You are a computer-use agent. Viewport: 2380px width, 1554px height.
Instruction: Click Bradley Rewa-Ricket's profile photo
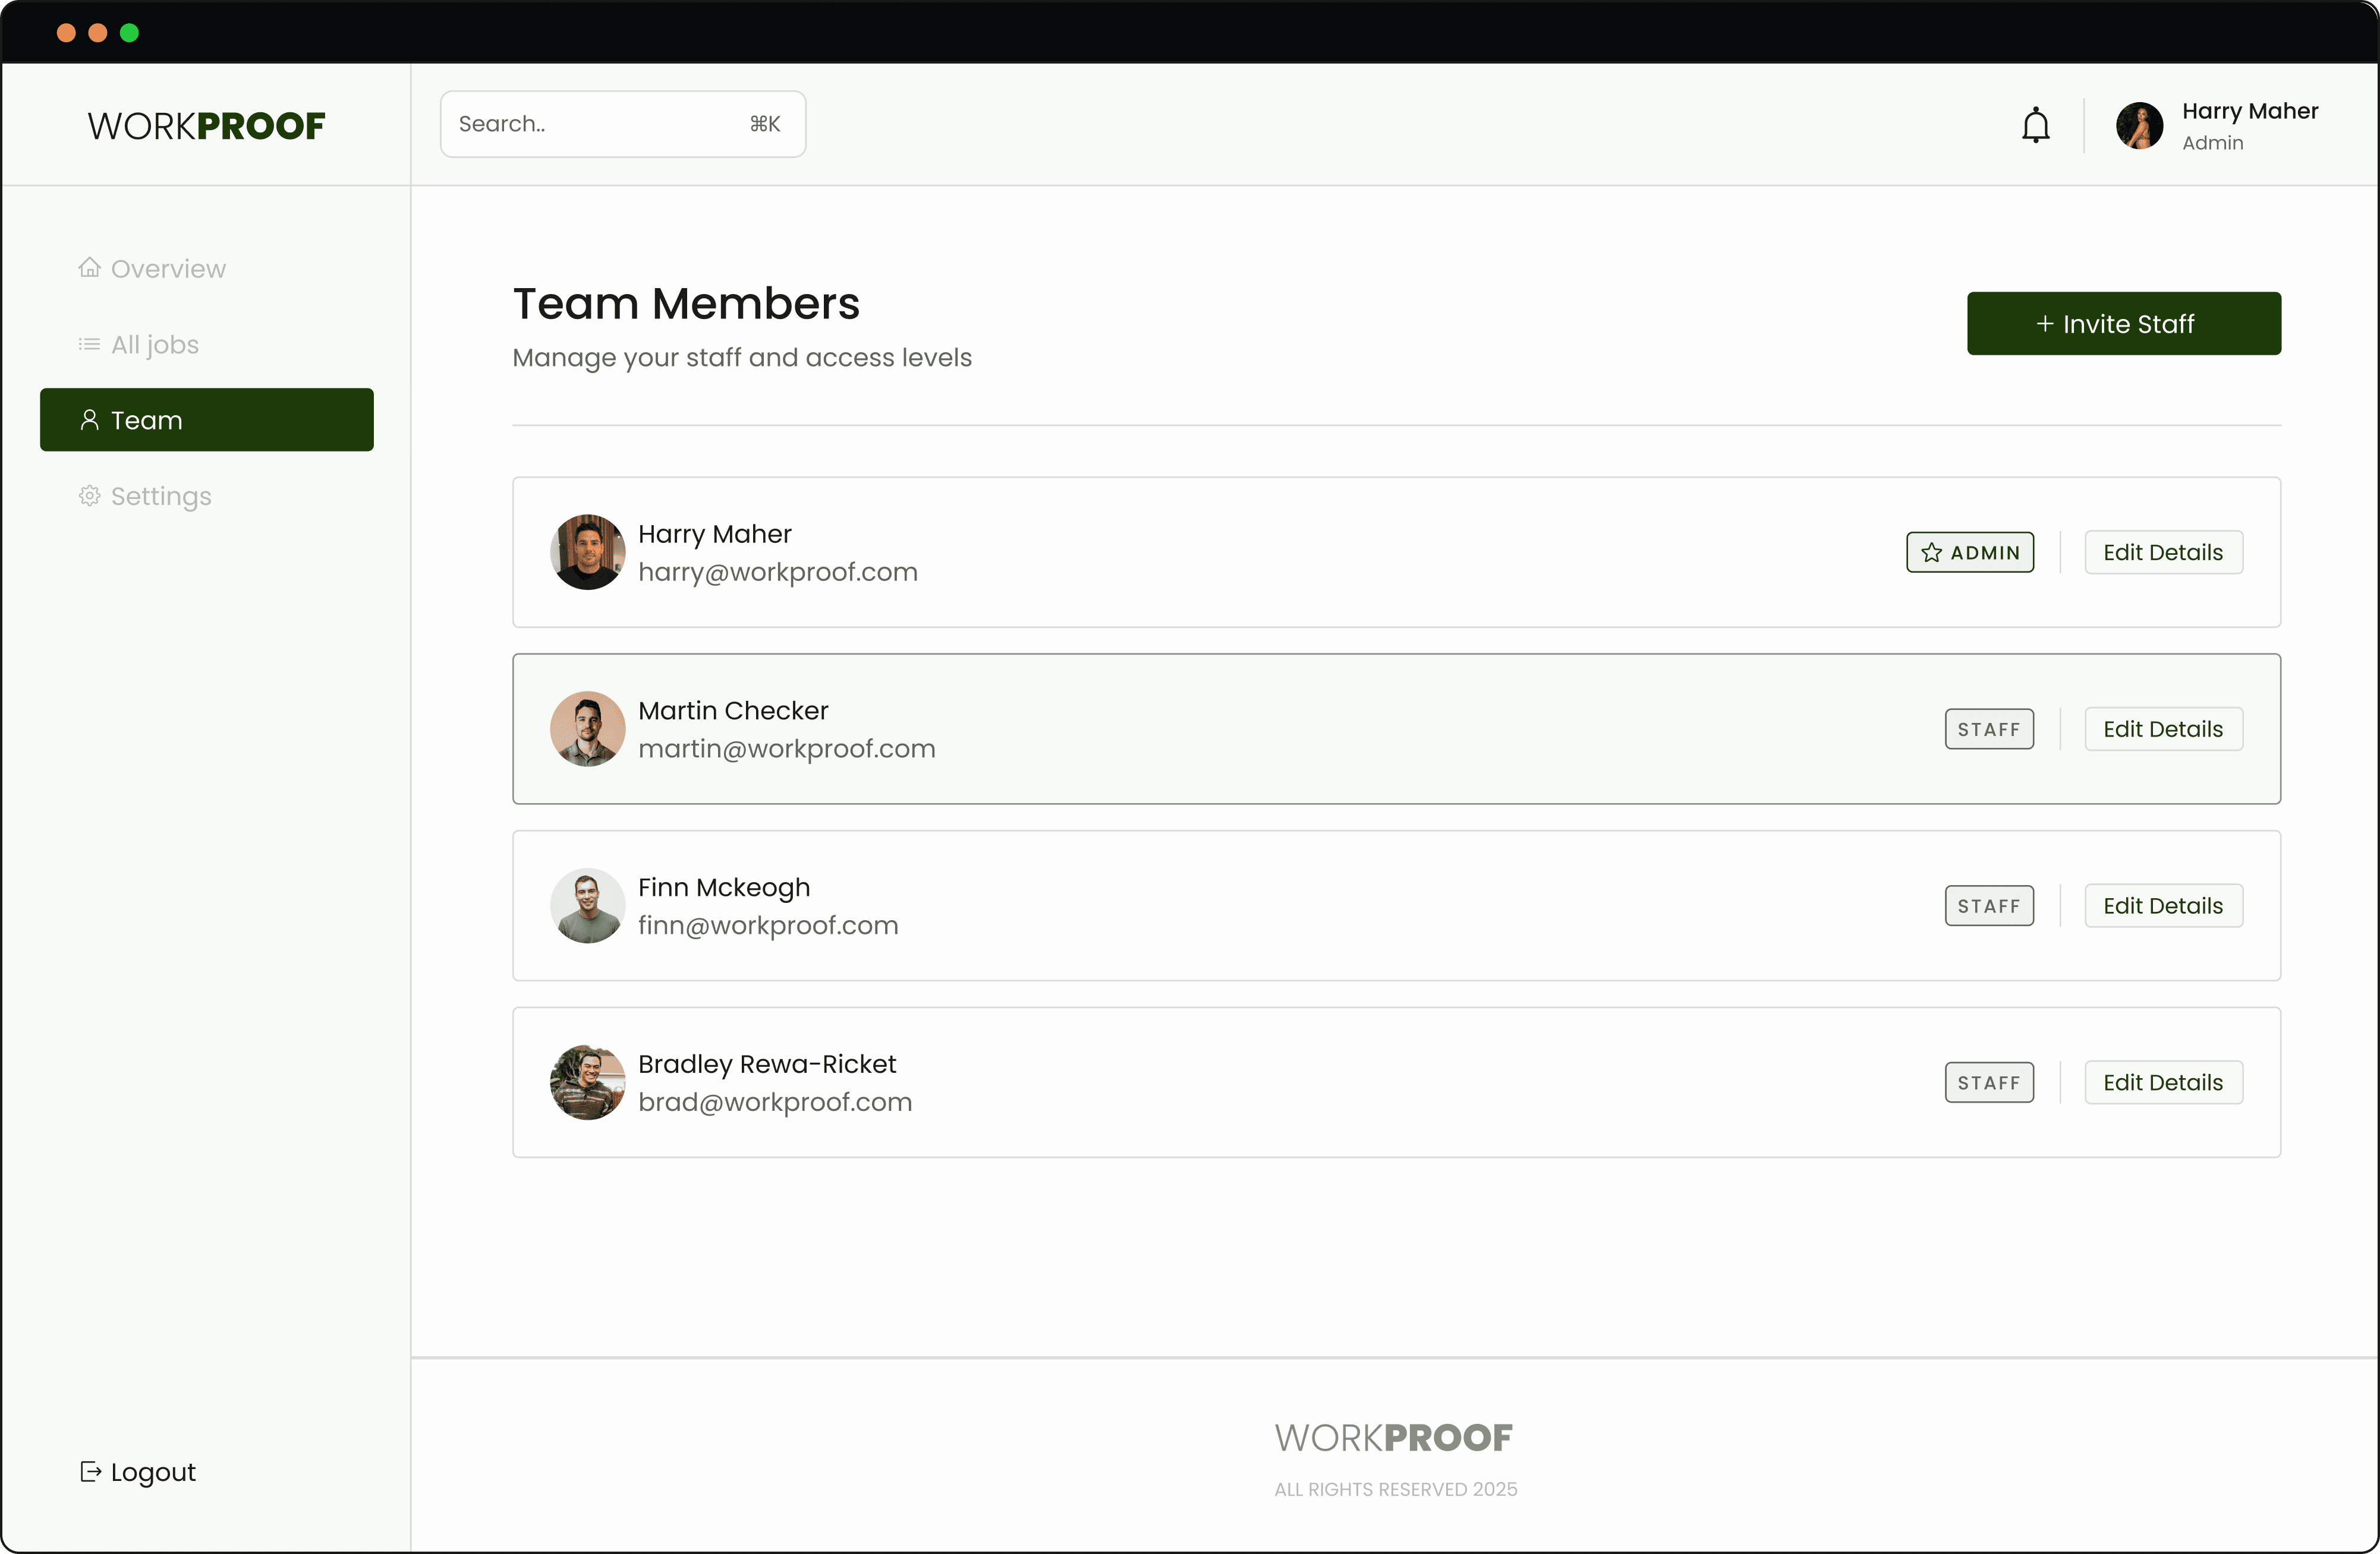[587, 1082]
